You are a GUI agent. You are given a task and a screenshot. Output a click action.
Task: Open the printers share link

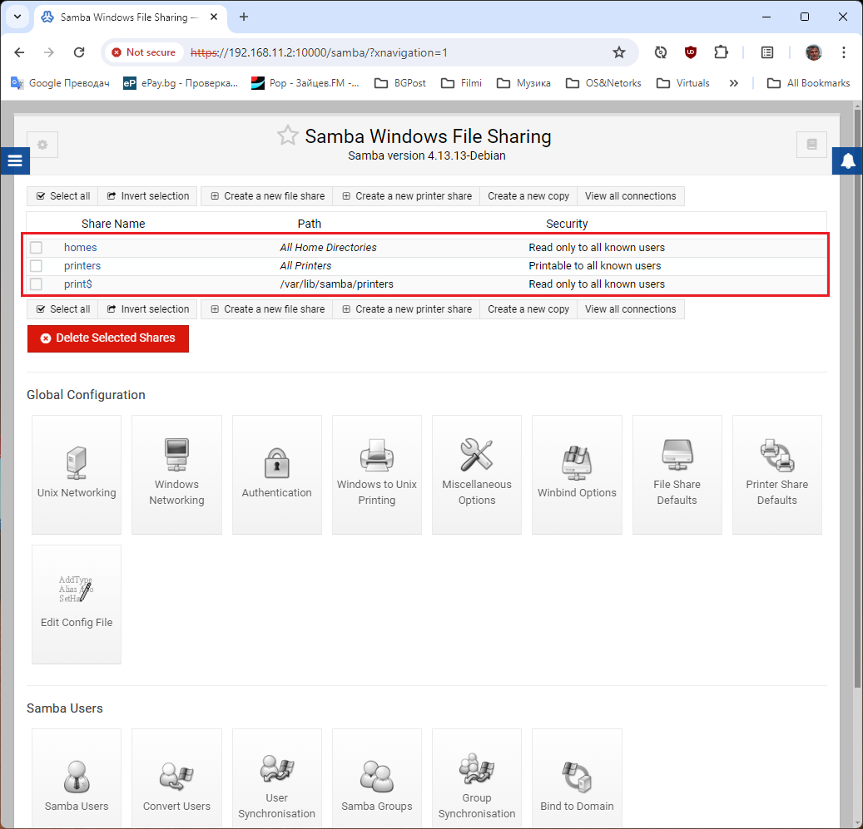pyautogui.click(x=82, y=266)
